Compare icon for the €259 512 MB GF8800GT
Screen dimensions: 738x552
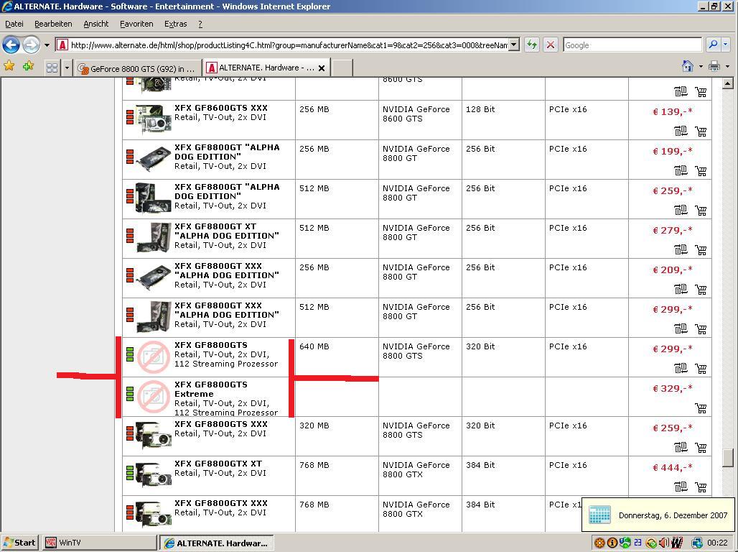pyautogui.click(x=681, y=211)
